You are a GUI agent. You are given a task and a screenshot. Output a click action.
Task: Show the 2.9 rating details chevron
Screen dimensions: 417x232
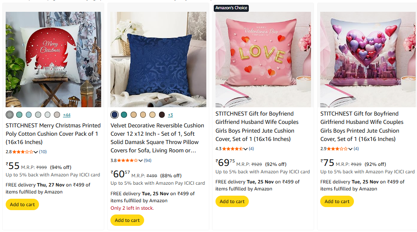[x=351, y=149]
